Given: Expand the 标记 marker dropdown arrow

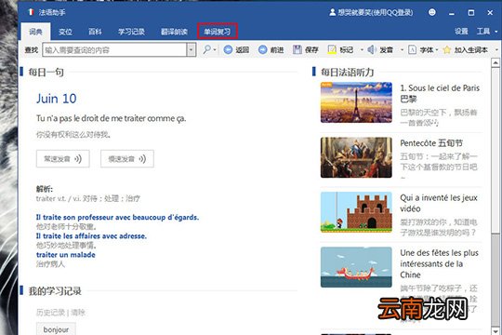Looking at the screenshot, I should 362,50.
